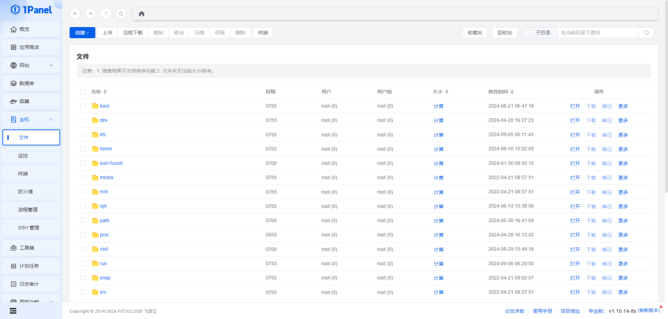
Task: Click the etc folder icon
Action: [x=95, y=135]
